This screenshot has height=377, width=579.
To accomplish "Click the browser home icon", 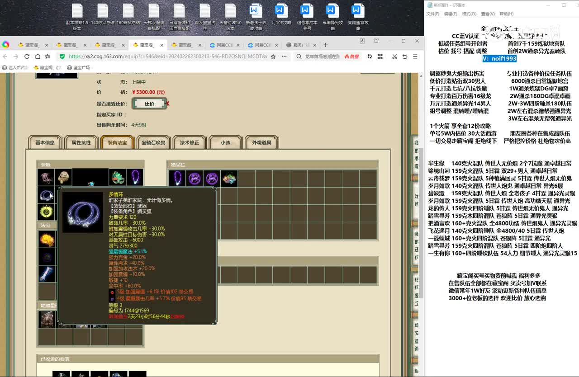I will tap(37, 57).
